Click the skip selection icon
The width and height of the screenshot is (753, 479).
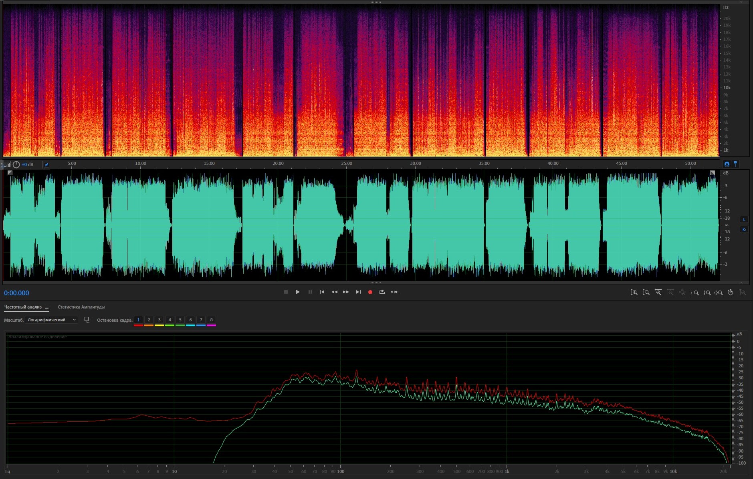(x=394, y=292)
